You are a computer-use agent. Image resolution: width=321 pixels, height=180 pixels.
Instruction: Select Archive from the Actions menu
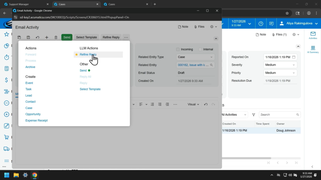point(30,67)
